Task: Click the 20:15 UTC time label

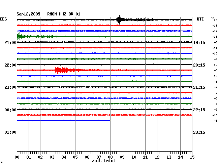Action: 199,65
